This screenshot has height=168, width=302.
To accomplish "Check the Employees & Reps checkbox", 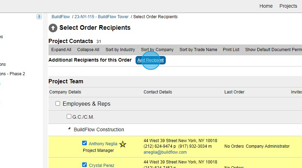I will point(58,104).
